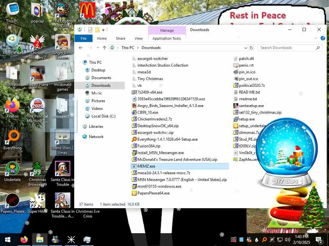Select Install_MSN_Messenger.exe file
The image size is (329, 246).
pyautogui.click(x=161, y=153)
